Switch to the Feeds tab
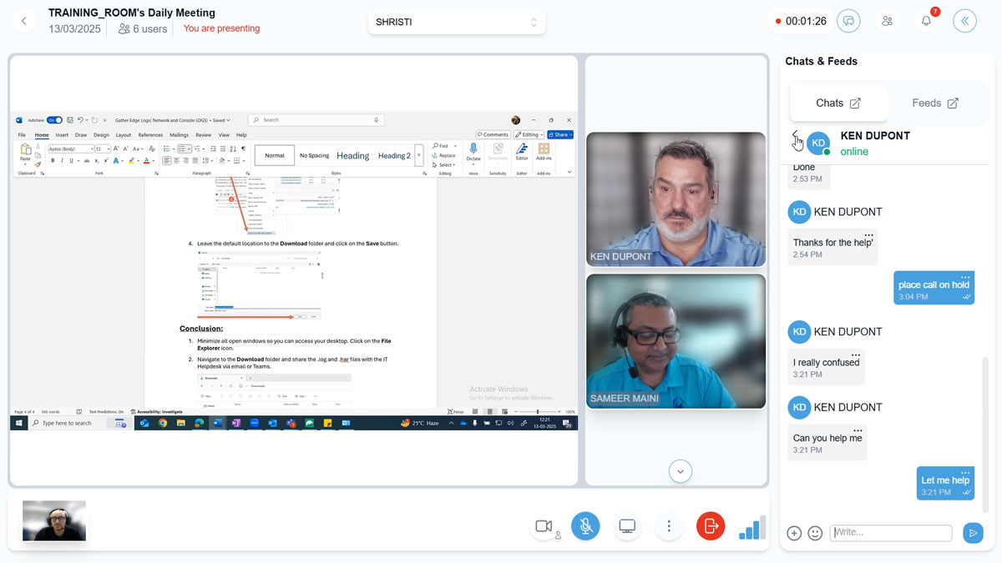The width and height of the screenshot is (1002, 563). click(x=934, y=103)
